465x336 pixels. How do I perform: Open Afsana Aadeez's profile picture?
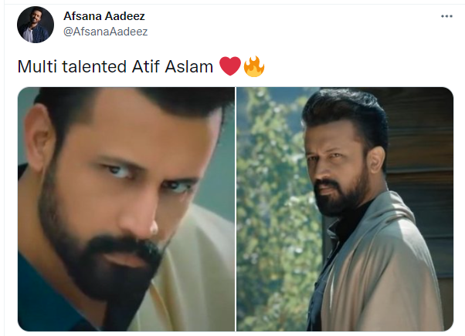(36, 25)
